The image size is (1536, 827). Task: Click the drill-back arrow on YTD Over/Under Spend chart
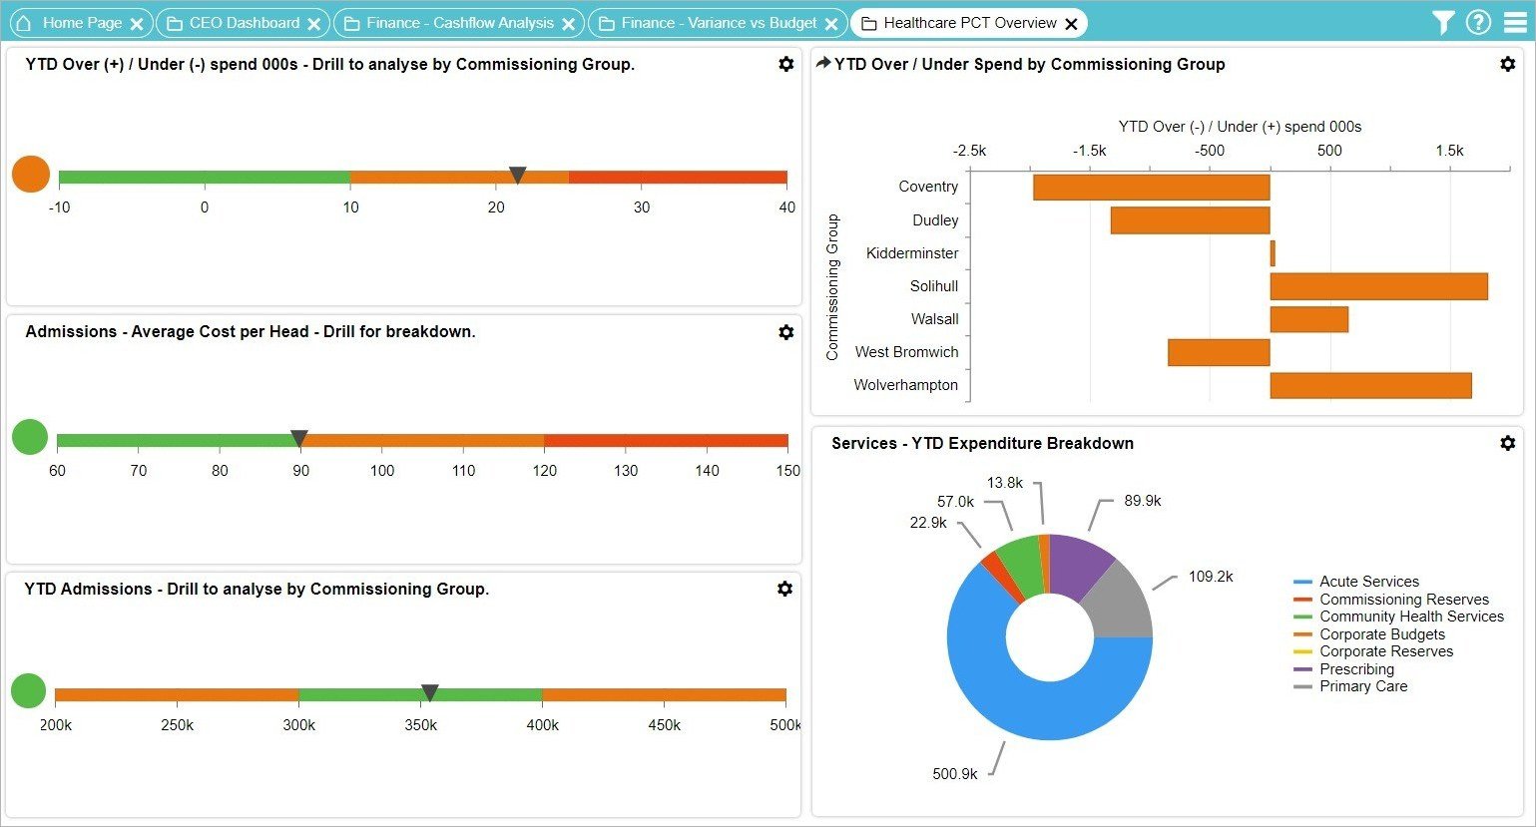tap(822, 62)
